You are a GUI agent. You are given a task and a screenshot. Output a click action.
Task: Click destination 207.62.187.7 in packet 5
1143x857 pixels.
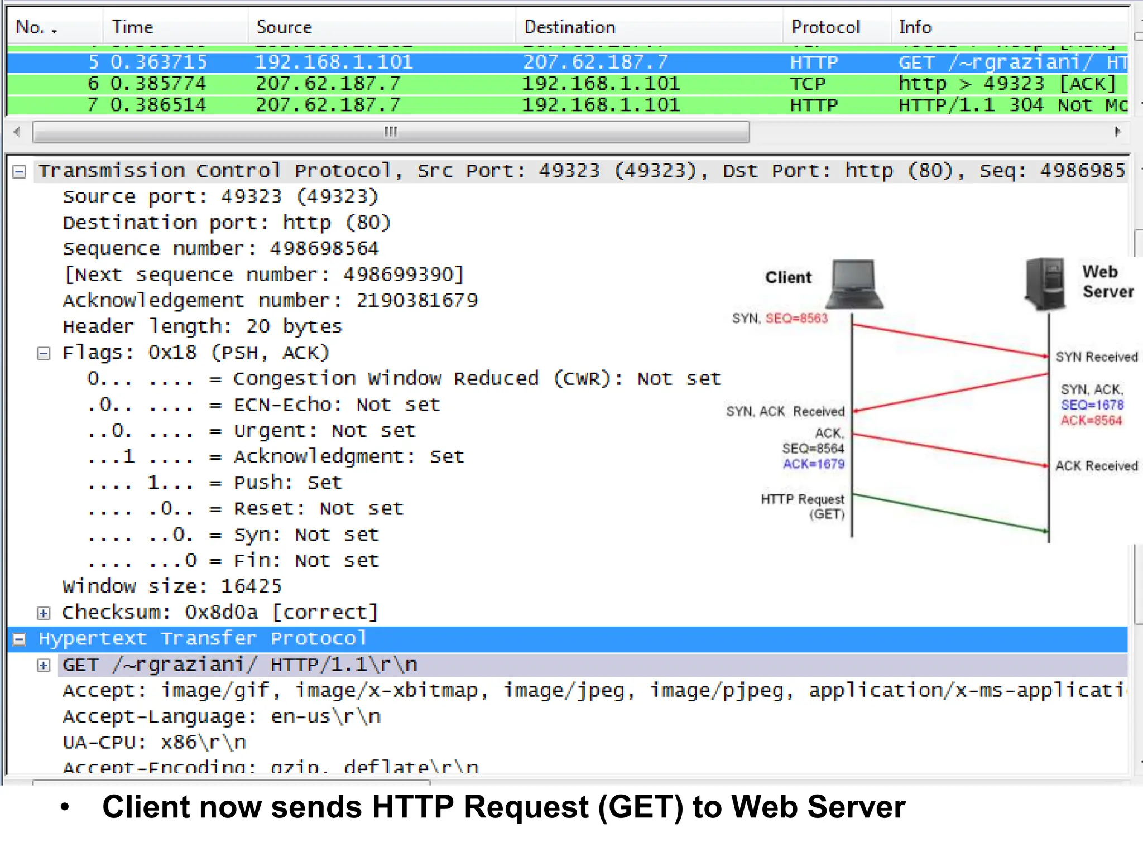point(595,62)
